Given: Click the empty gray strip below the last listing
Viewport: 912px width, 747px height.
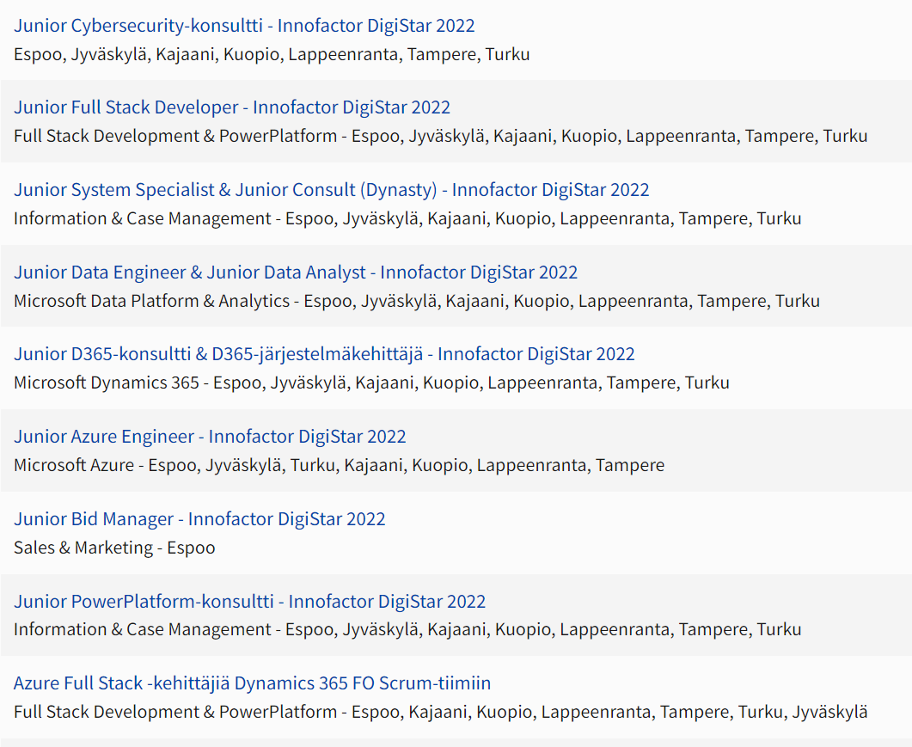Looking at the screenshot, I should click(x=456, y=743).
